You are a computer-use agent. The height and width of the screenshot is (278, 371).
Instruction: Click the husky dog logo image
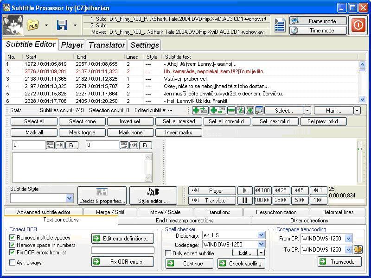pos(13,25)
